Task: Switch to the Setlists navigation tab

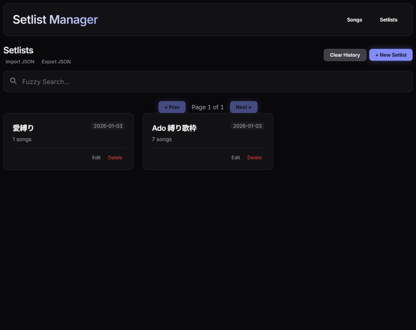Action: 388,20
